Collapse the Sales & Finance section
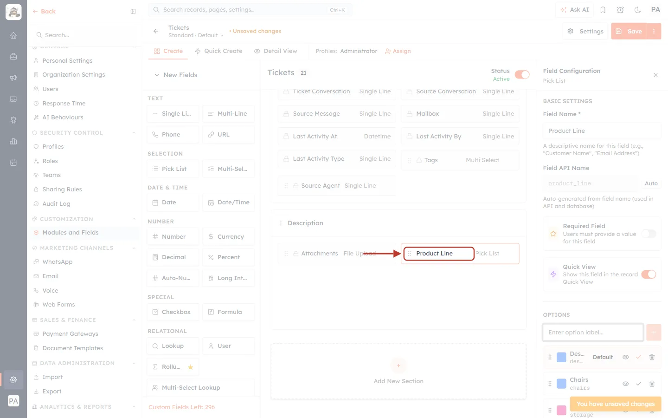Viewport: 668px width, 418px height. click(x=134, y=320)
